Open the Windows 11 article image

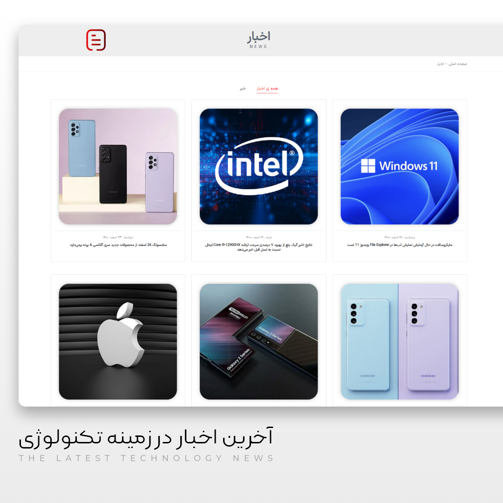(x=400, y=166)
